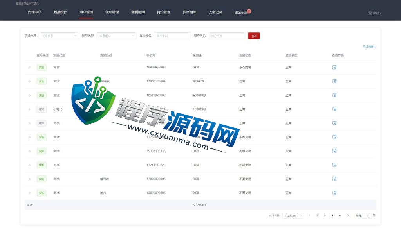Click phone number 13000000006
This screenshot has height=229, width=401.
click(x=156, y=179)
